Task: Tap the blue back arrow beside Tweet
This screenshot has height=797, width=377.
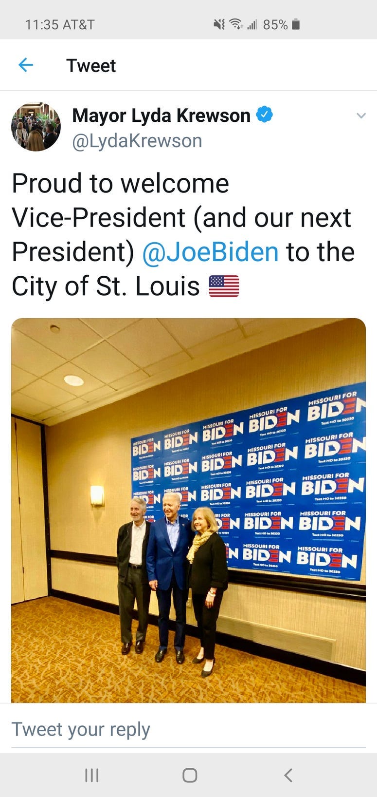Action: coord(25,65)
